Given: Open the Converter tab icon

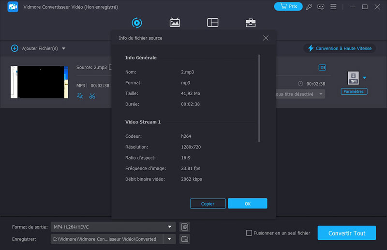Looking at the screenshot, I should point(137,23).
